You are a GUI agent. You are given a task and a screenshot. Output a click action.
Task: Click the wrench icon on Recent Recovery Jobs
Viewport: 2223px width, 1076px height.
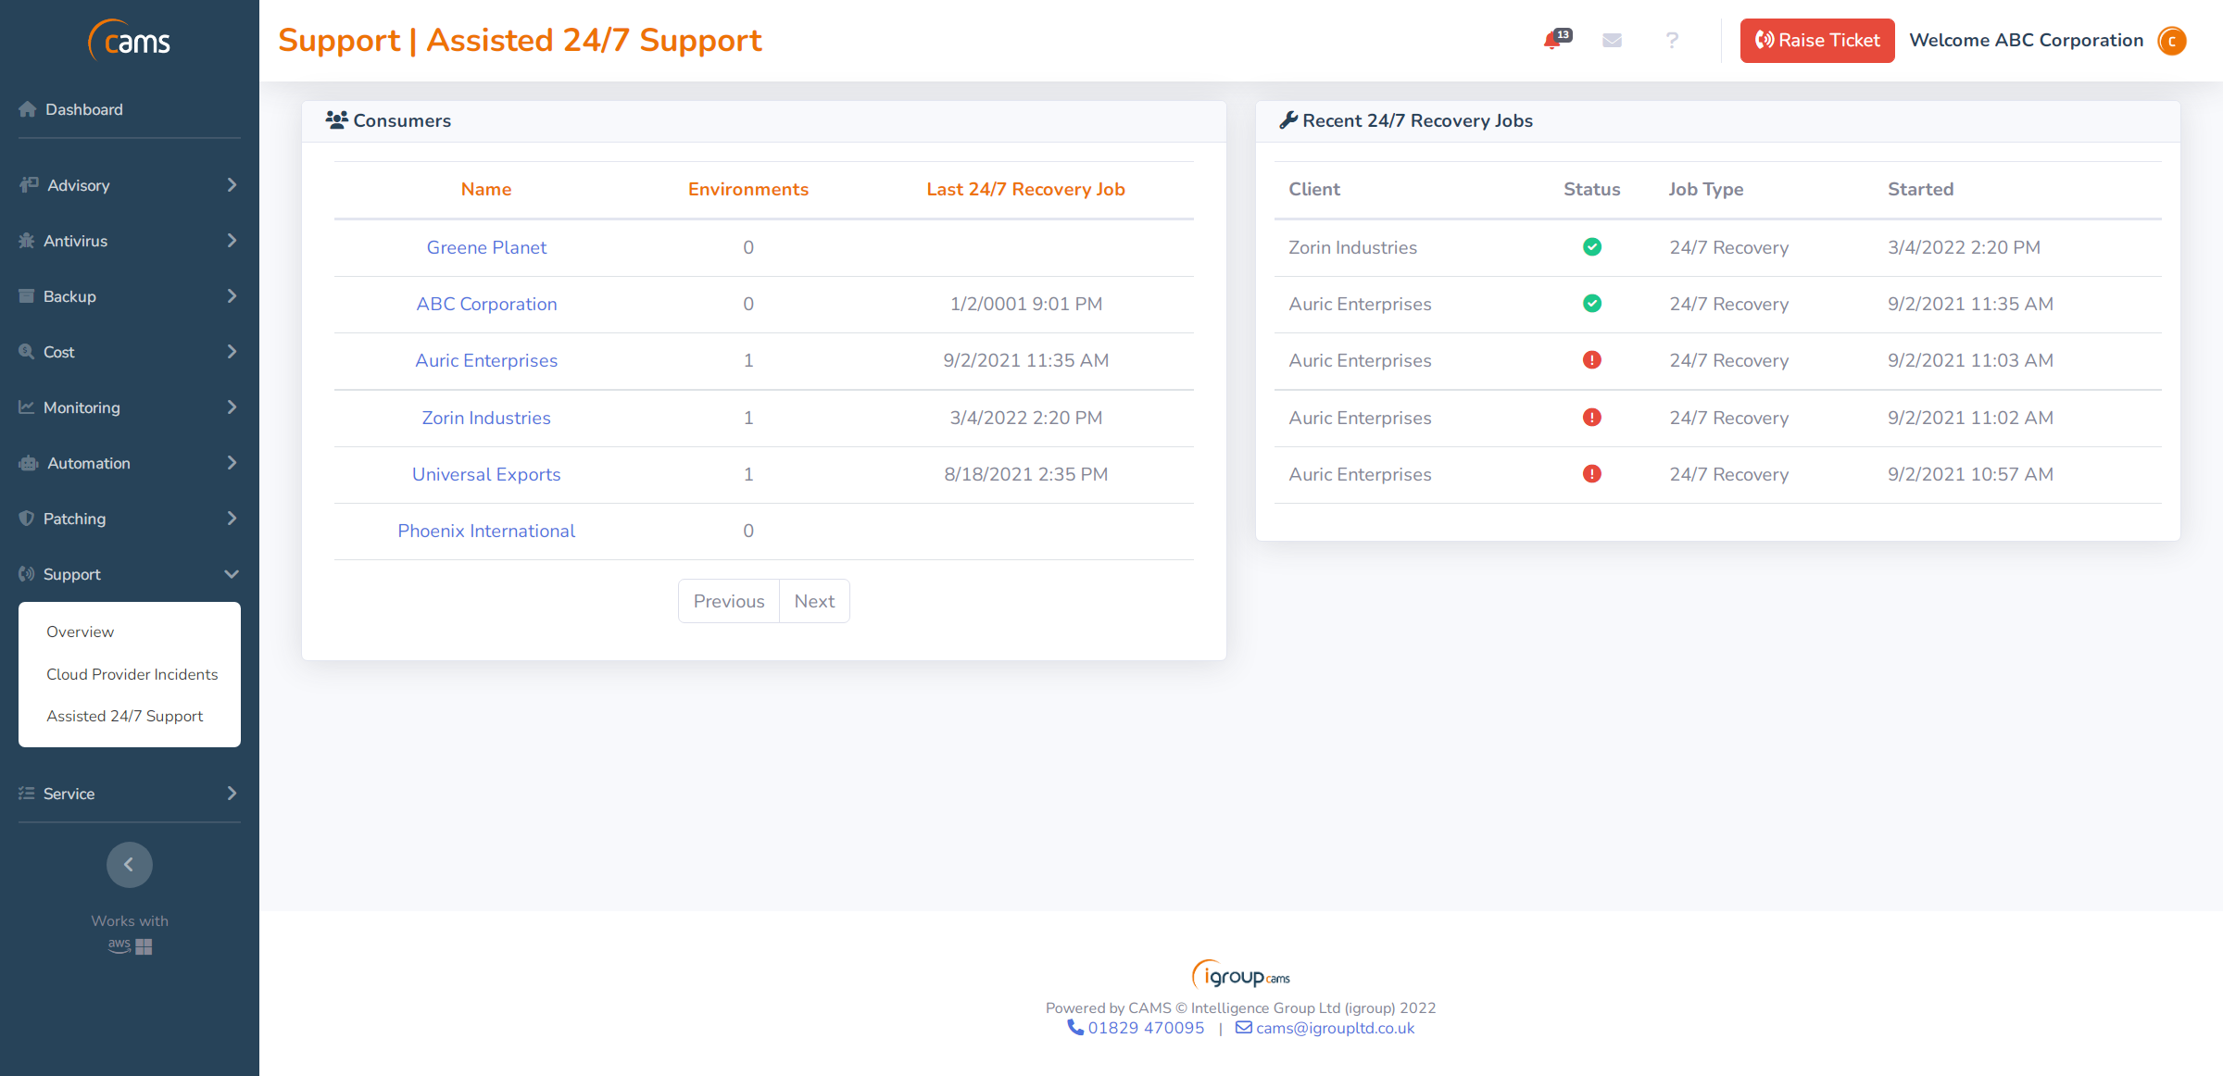[x=1289, y=119]
